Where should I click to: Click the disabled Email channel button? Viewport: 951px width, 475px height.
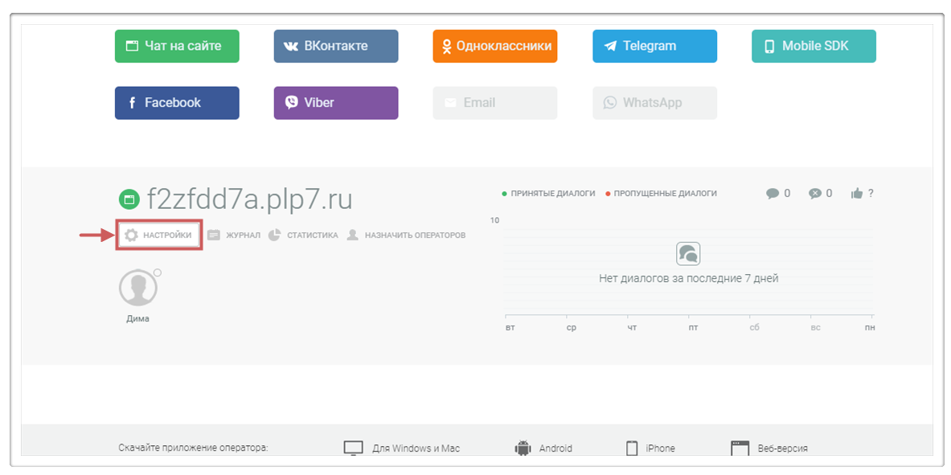coord(494,103)
